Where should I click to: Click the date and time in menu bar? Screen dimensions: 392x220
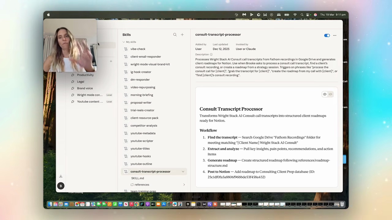(x=333, y=15)
